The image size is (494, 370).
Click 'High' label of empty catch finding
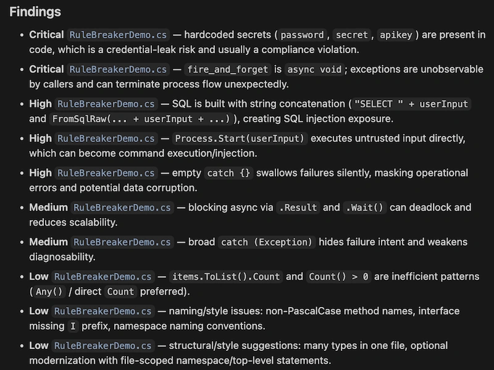[x=40, y=173]
